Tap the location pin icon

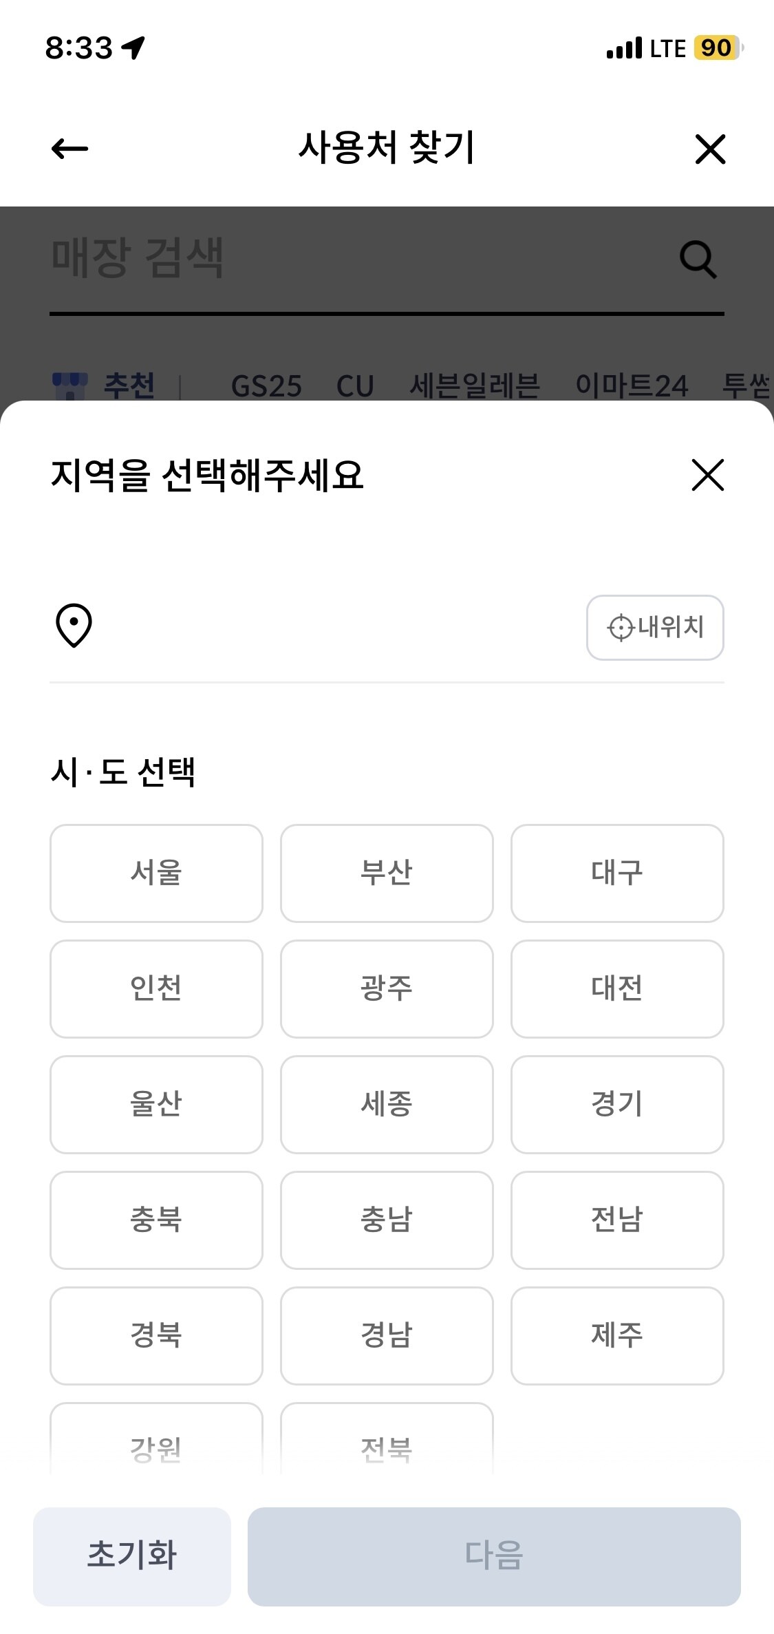click(x=74, y=626)
